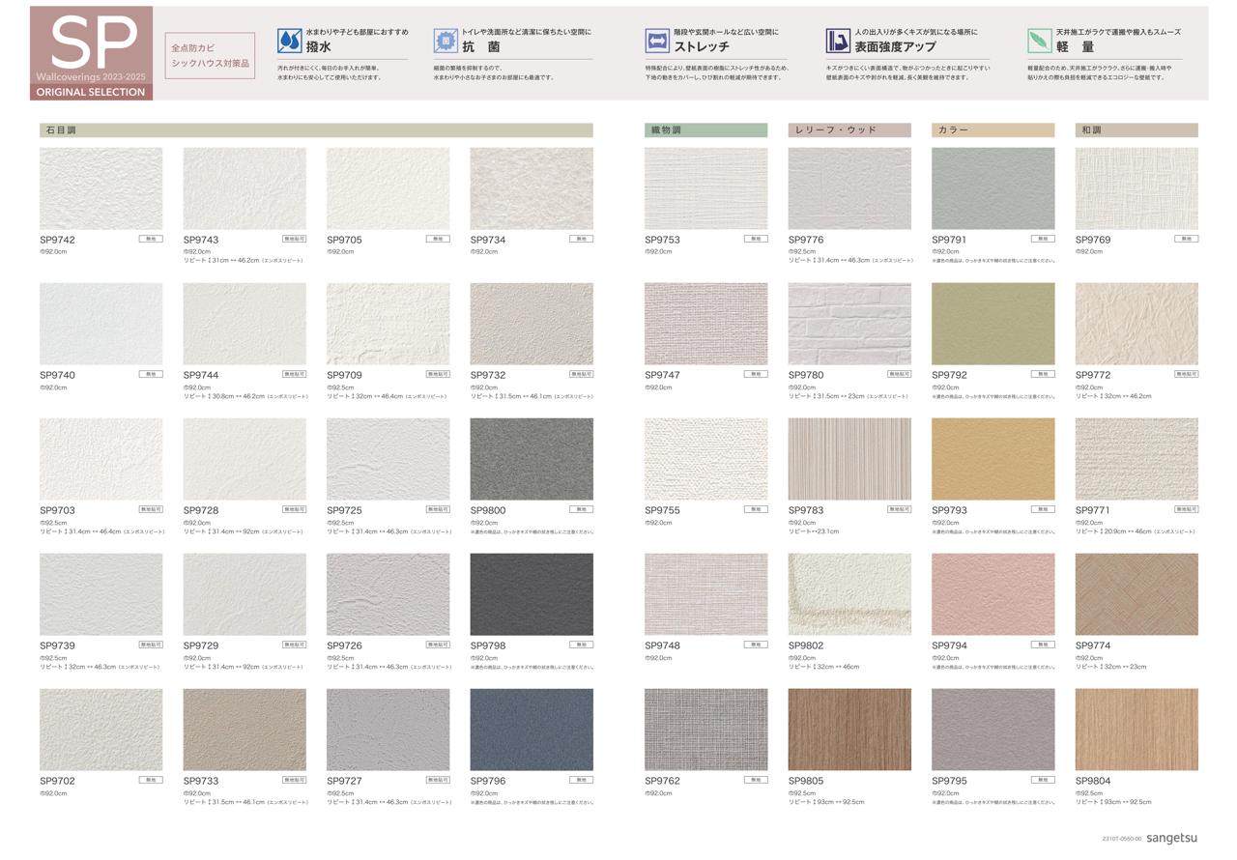Click the 軽量 lightweight feather icon

pos(1039,41)
